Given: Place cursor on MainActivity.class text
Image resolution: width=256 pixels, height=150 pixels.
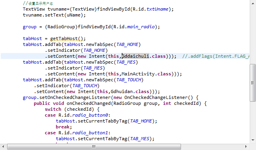Looking at the screenshot, I should [146, 74].
